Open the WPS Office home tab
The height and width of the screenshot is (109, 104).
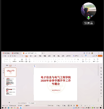(x=6, y=53)
